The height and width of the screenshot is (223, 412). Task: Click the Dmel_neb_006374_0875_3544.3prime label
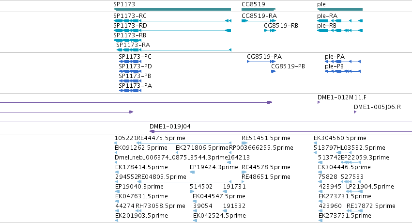click(171, 158)
